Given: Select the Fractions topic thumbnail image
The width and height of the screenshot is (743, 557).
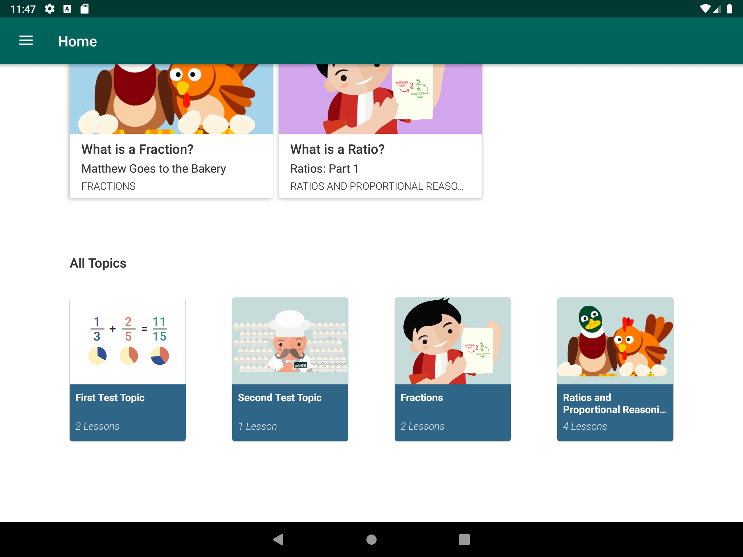Looking at the screenshot, I should 452,341.
